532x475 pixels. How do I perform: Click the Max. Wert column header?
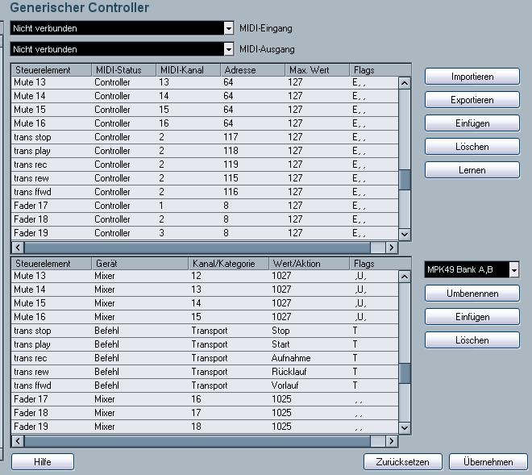[318, 70]
